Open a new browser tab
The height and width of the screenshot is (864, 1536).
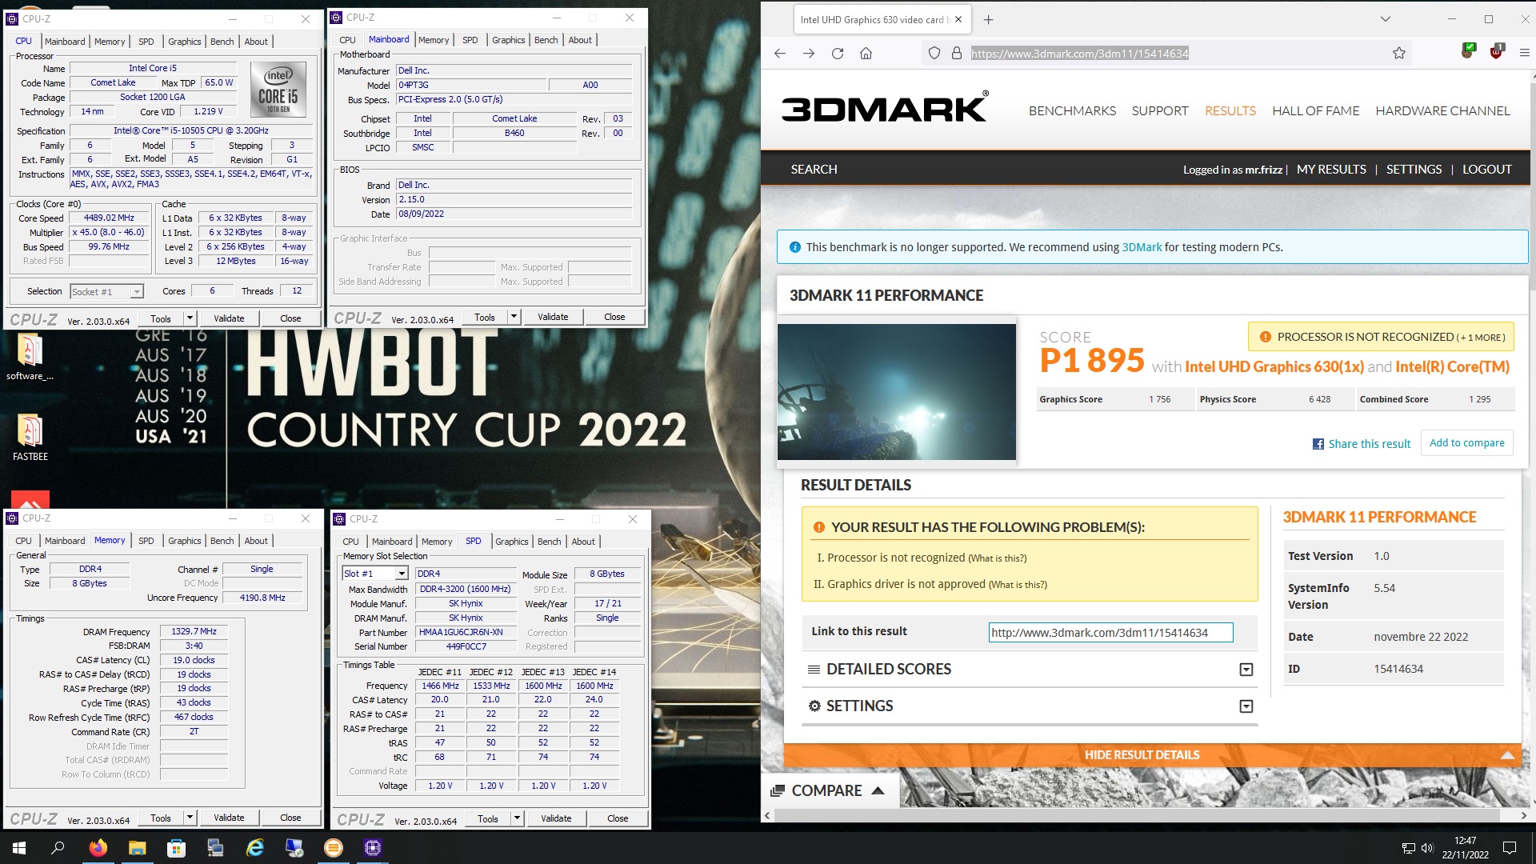click(x=988, y=20)
